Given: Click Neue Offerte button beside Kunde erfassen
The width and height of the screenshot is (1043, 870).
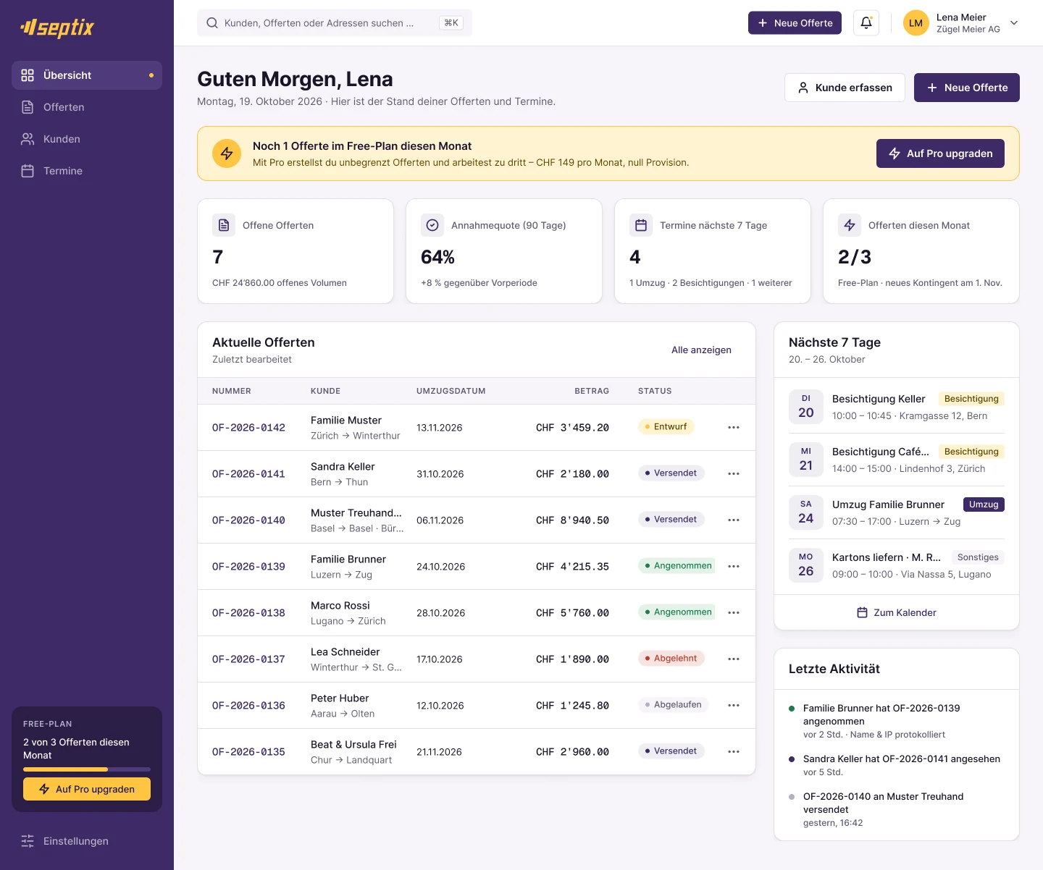Looking at the screenshot, I should tap(967, 88).
